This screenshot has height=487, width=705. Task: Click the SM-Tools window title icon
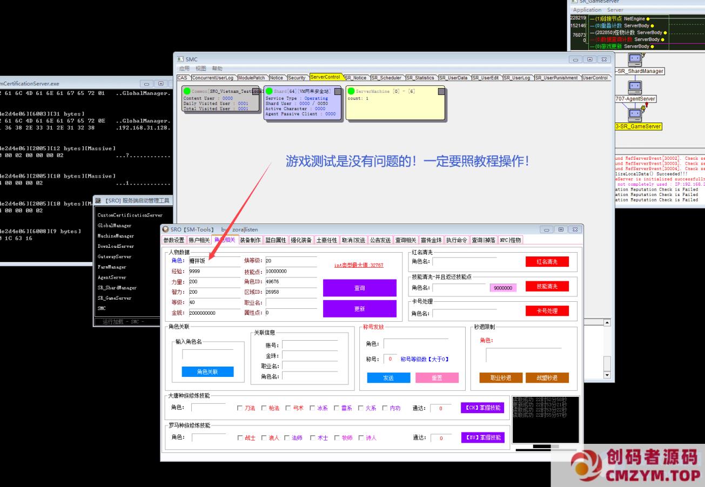pyautogui.click(x=165, y=229)
